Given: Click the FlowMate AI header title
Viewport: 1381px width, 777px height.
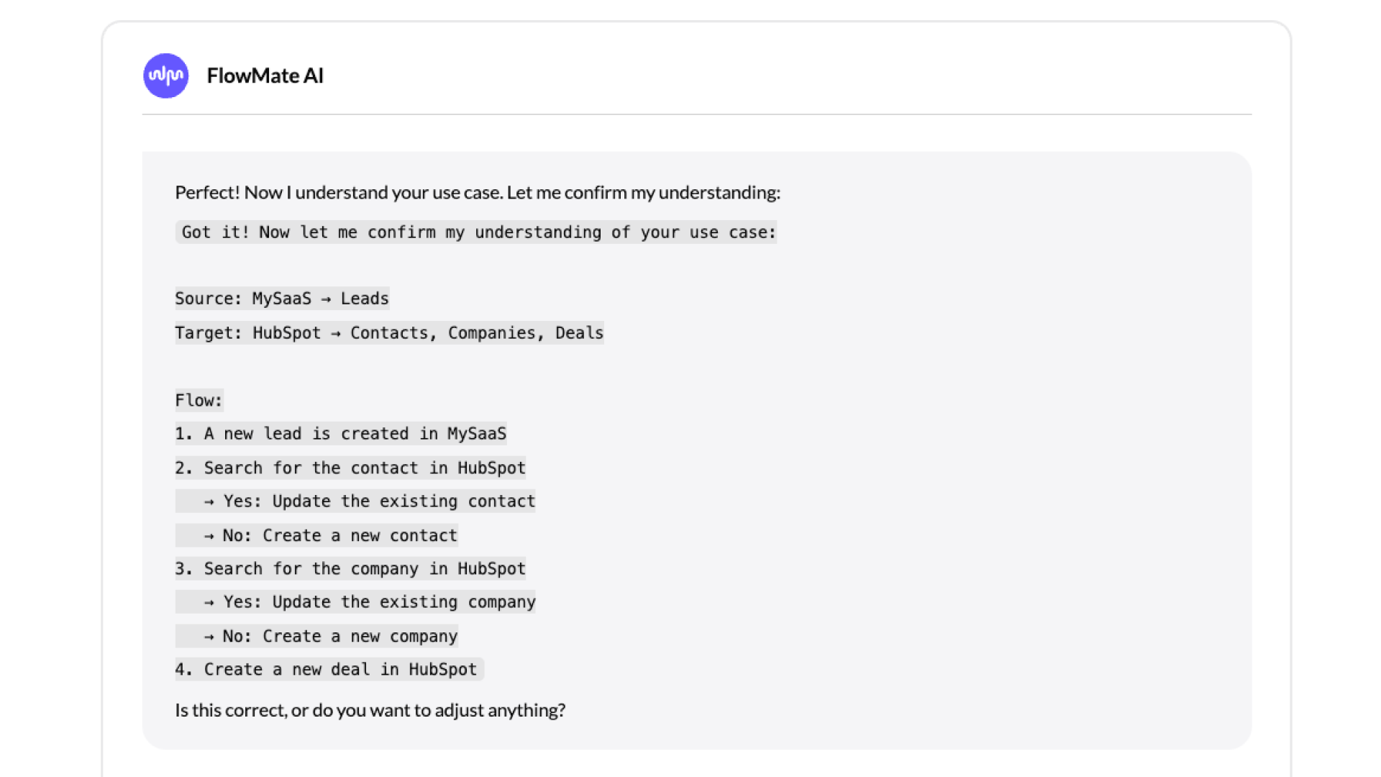Looking at the screenshot, I should point(265,76).
